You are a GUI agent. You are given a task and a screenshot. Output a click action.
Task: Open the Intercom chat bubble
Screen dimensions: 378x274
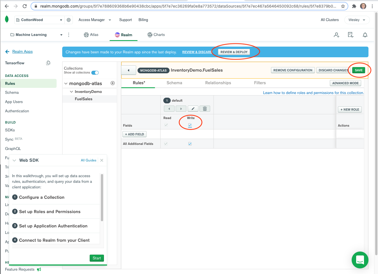click(x=360, y=260)
